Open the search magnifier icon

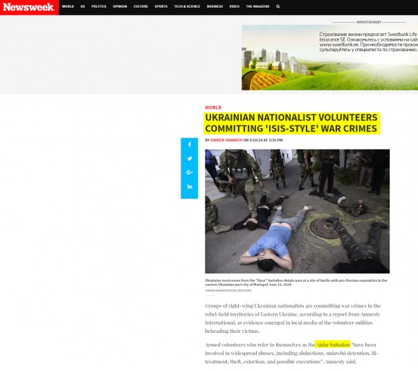pos(278,6)
